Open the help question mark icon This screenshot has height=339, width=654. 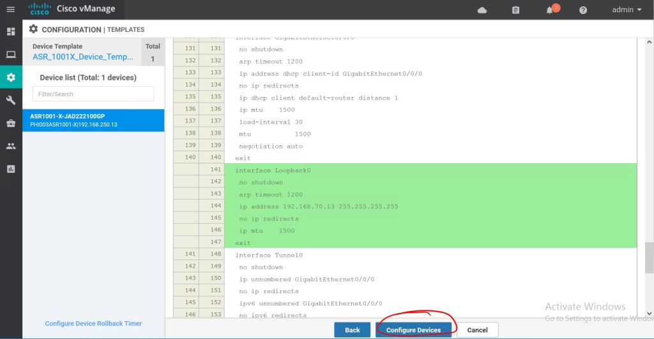[x=583, y=10]
